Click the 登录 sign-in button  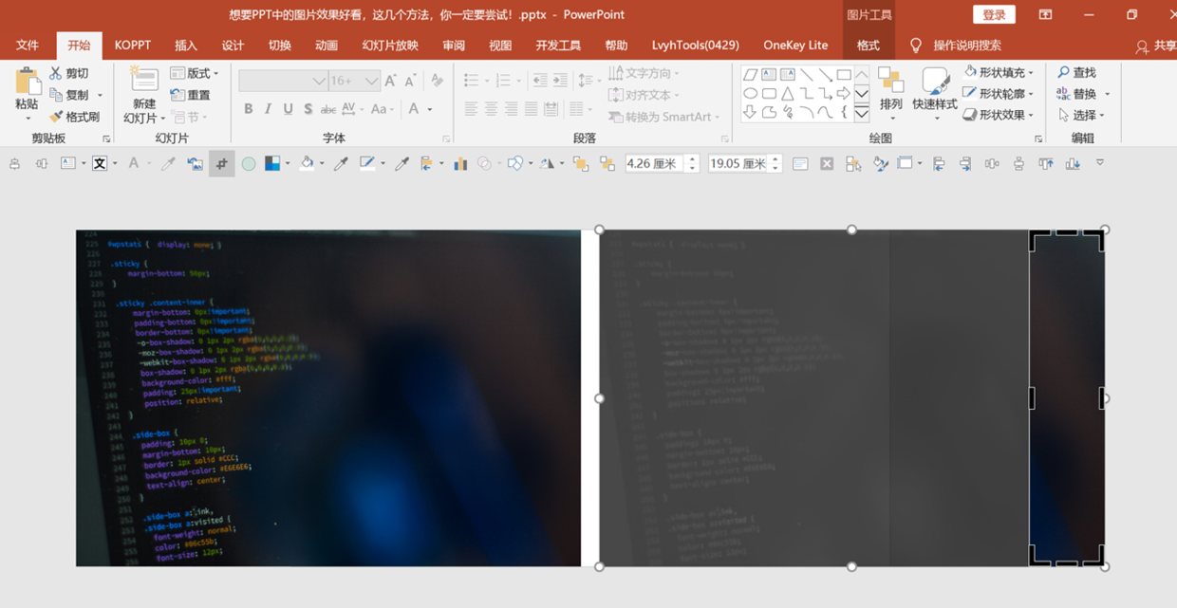tap(994, 14)
